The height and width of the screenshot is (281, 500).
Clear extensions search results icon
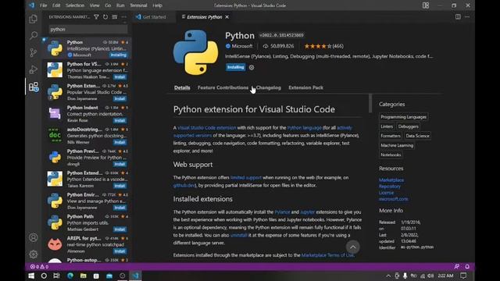tap(115, 17)
